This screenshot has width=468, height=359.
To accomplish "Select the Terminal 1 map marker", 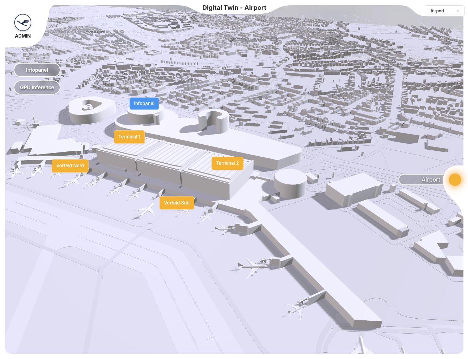I will point(129,137).
